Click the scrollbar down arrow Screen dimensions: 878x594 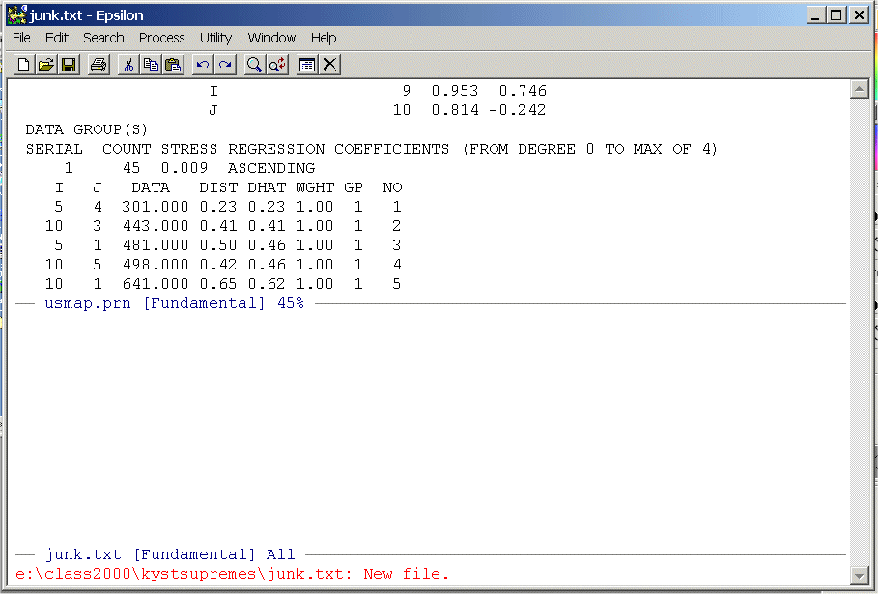point(859,575)
